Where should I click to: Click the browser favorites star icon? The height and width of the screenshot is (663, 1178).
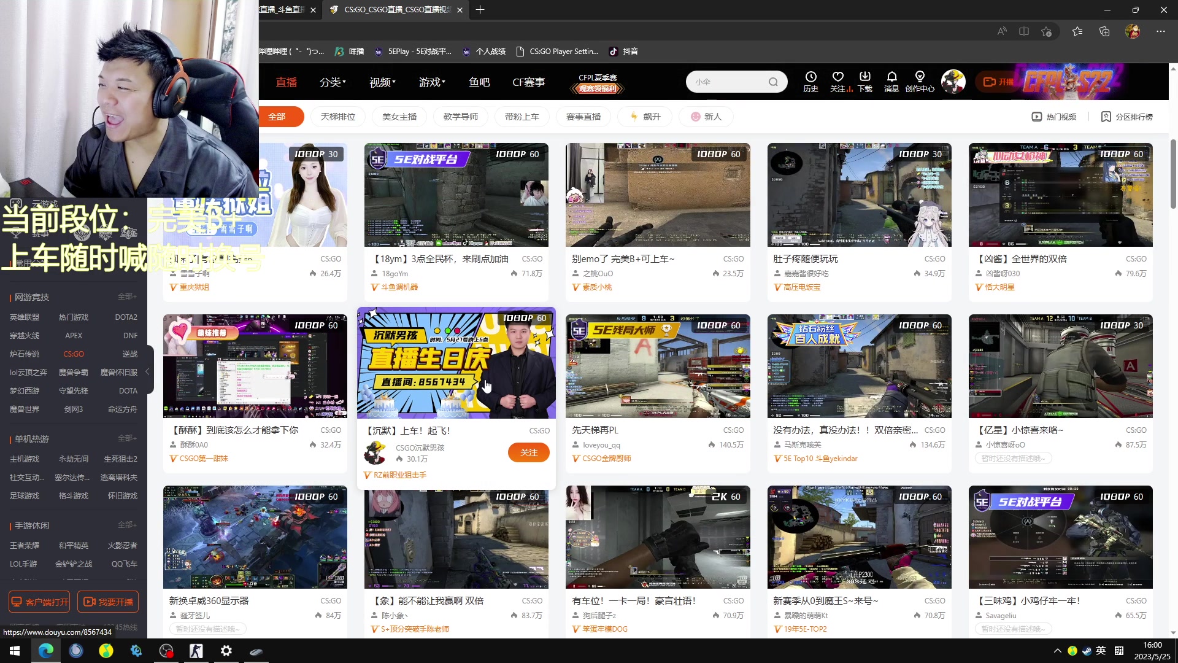[1077, 31]
